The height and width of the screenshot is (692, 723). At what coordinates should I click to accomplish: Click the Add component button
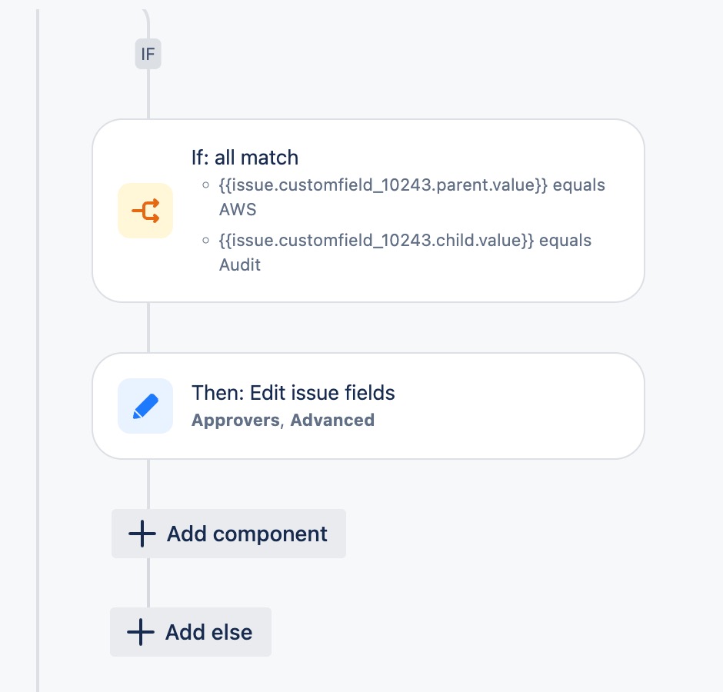click(x=228, y=534)
